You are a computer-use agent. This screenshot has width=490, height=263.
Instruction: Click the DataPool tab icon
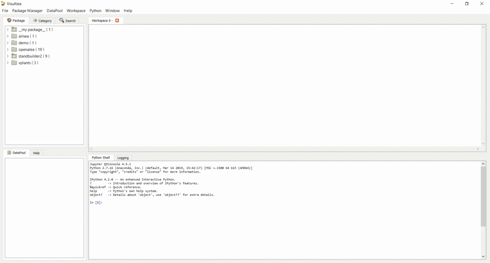tap(9, 153)
